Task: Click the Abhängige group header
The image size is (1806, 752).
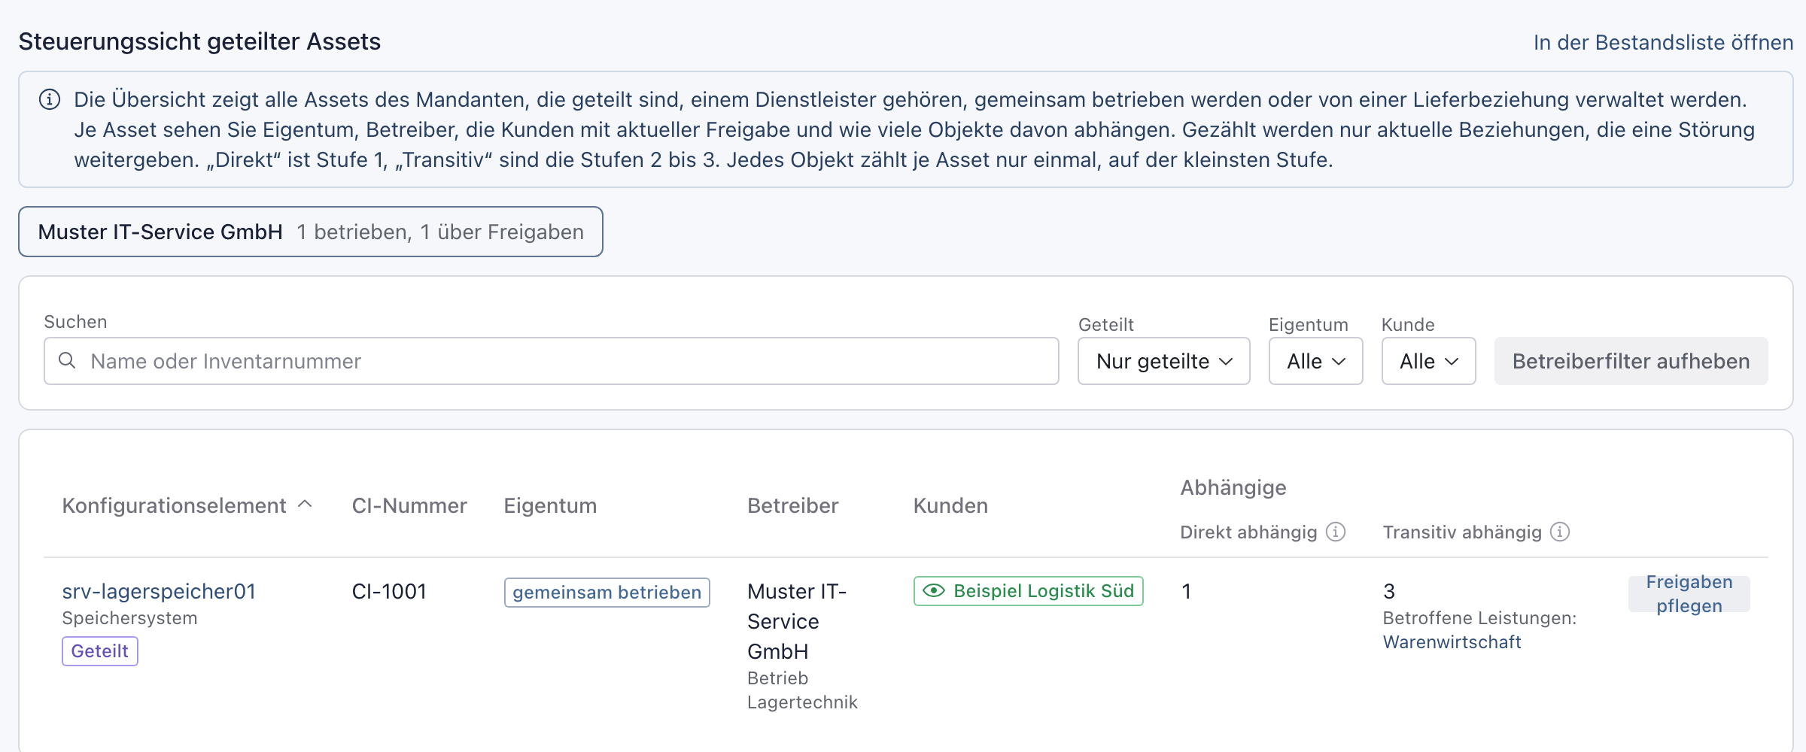Action: click(x=1233, y=487)
